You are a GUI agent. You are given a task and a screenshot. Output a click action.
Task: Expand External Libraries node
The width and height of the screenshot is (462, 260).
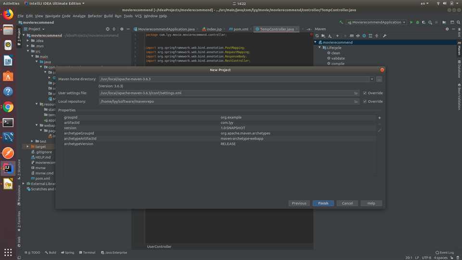tap(24, 183)
